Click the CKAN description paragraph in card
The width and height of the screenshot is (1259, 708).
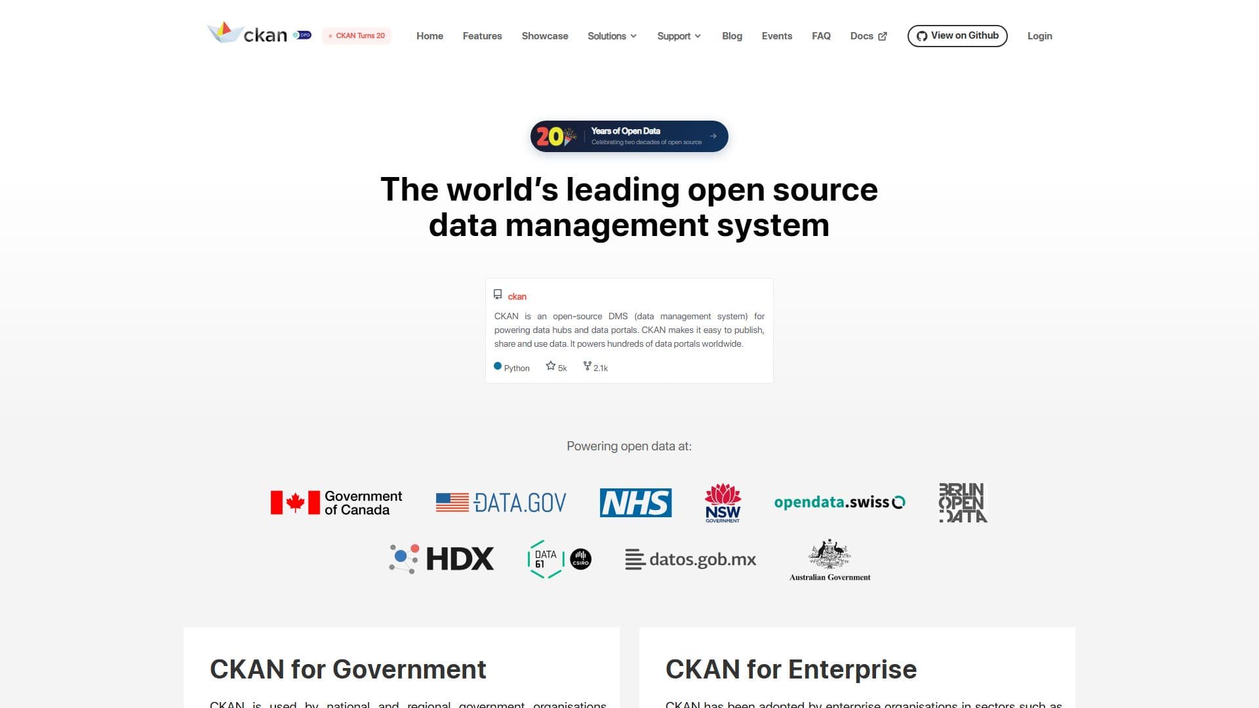pyautogui.click(x=629, y=330)
